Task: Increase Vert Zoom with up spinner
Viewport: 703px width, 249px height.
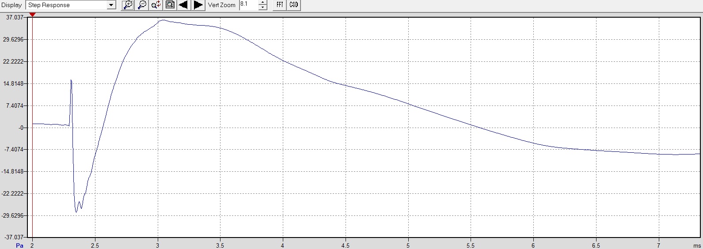Action: pyautogui.click(x=263, y=3)
